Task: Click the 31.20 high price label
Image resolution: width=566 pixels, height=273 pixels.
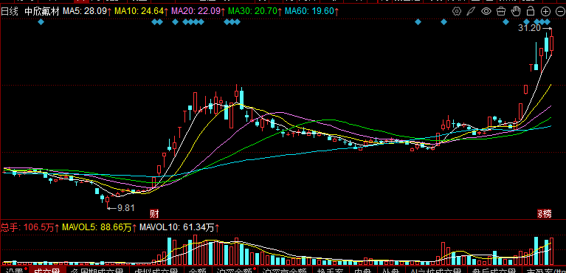Action: 530,28
